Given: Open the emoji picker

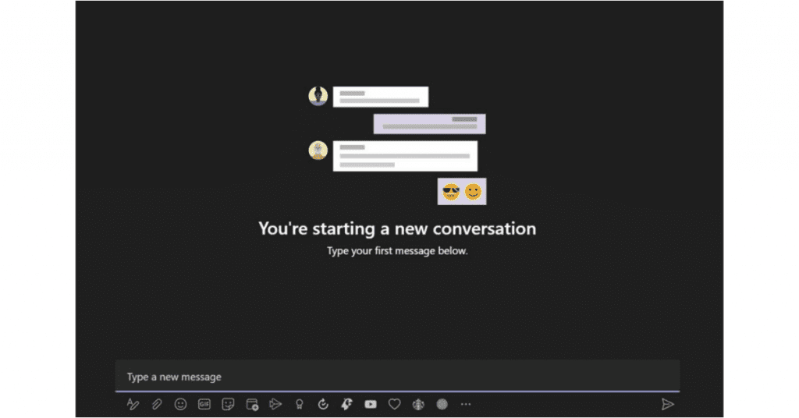Looking at the screenshot, I should click(180, 404).
